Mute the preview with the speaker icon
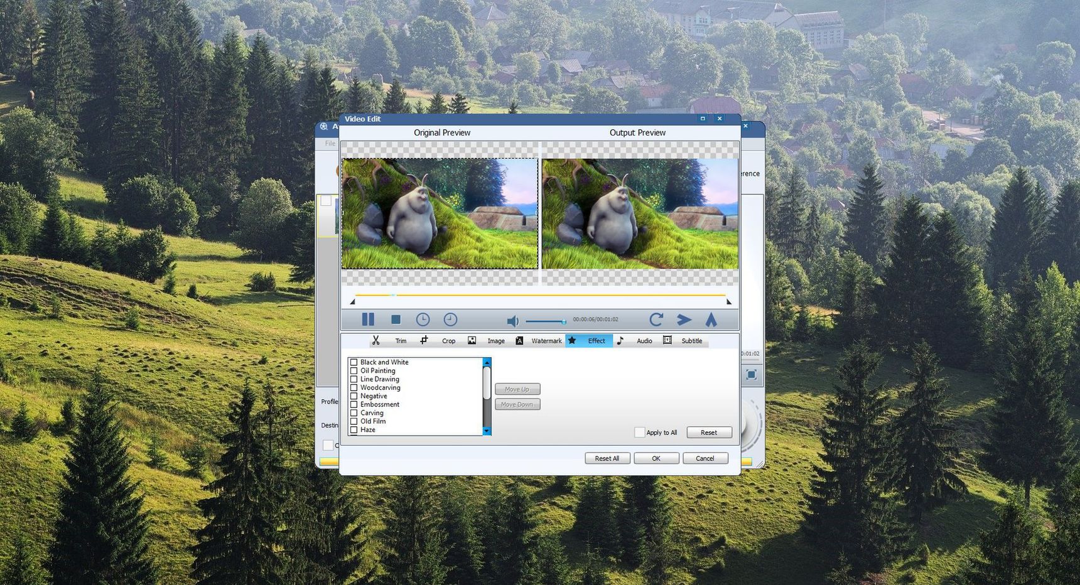This screenshot has width=1080, height=585. pyautogui.click(x=513, y=321)
